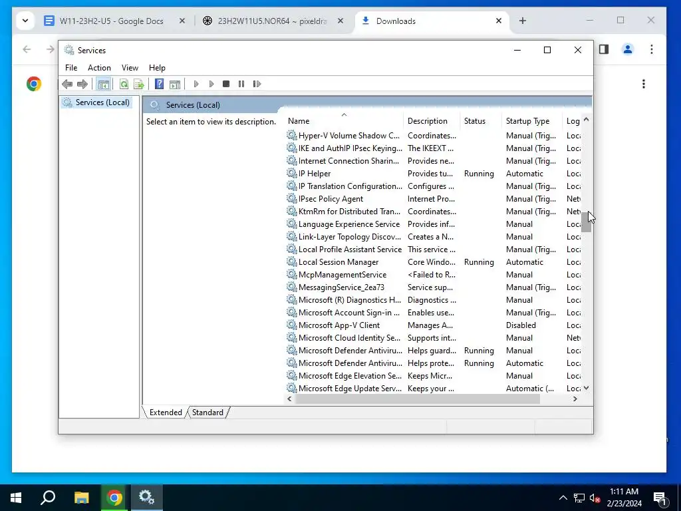Open Help via blue question mark icon
Viewport: 681px width, 511px height.
pyautogui.click(x=160, y=84)
